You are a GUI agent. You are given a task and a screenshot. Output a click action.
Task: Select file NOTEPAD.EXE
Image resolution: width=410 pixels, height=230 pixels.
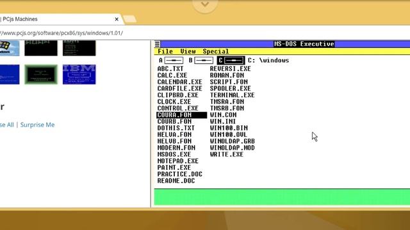(178, 161)
